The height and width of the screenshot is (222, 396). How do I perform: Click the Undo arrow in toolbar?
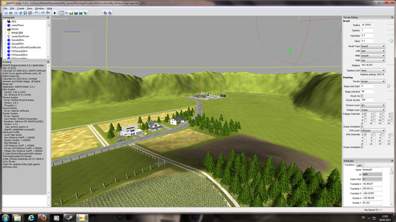point(43,13)
